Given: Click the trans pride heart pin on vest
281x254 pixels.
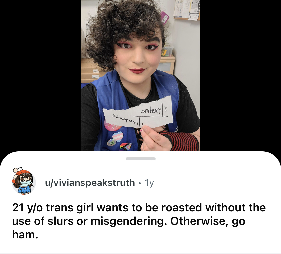Looking at the screenshot, I should click(x=118, y=136).
